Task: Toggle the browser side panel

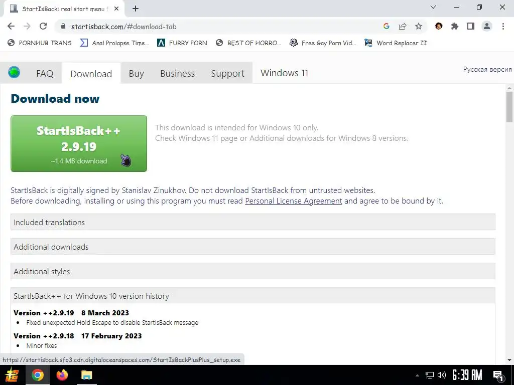Action: pos(471,27)
